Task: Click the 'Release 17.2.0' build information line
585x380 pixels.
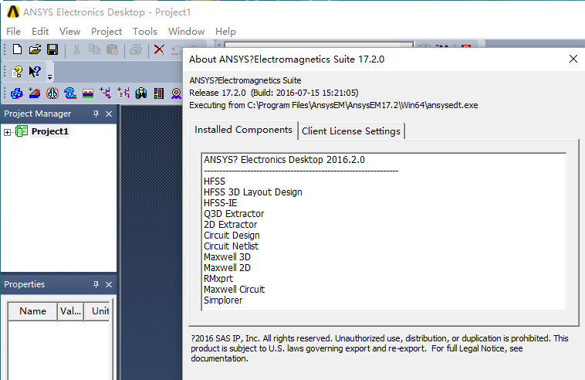Action: (274, 93)
